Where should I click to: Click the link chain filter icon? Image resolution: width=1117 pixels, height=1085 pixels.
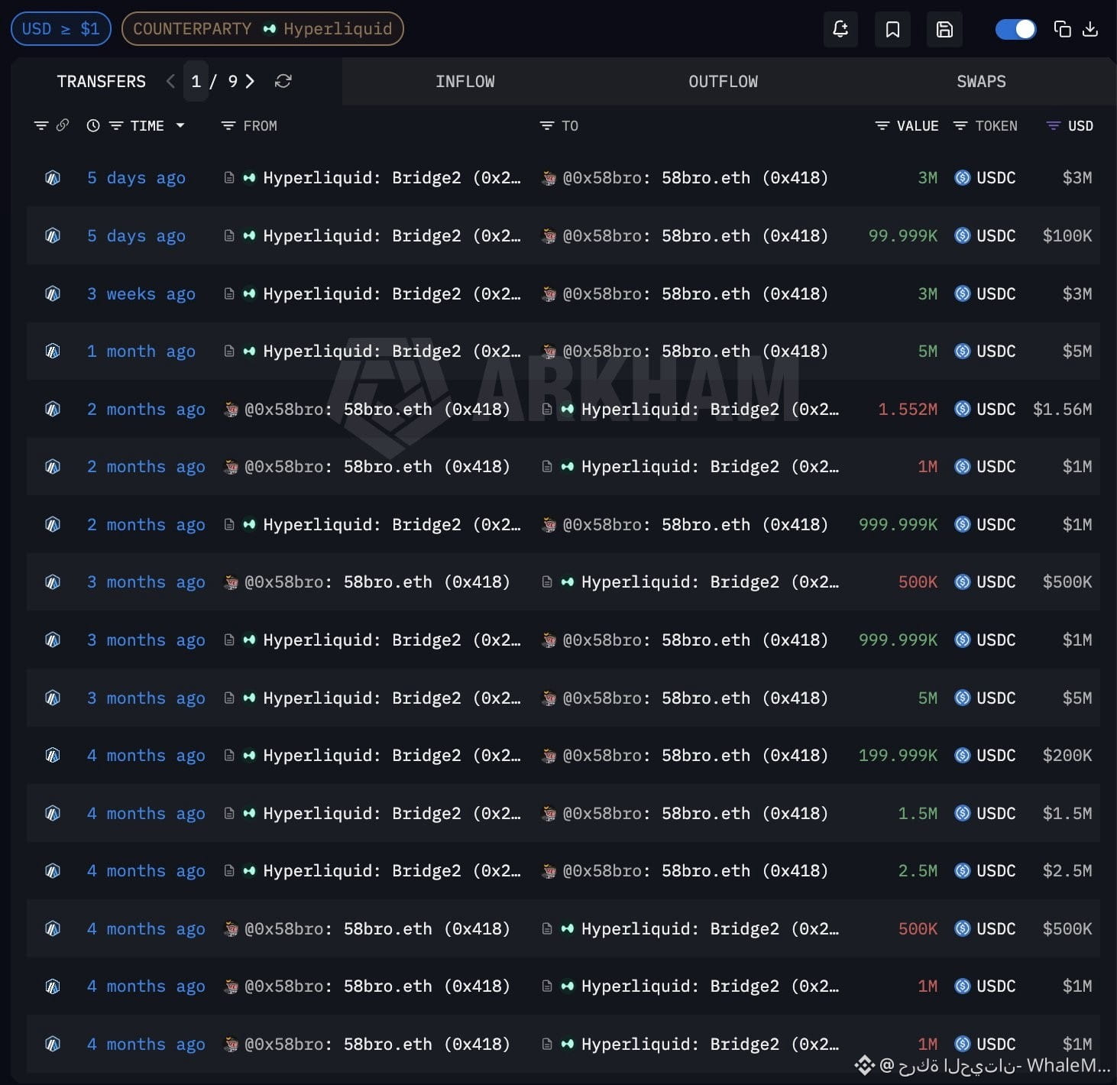click(63, 125)
